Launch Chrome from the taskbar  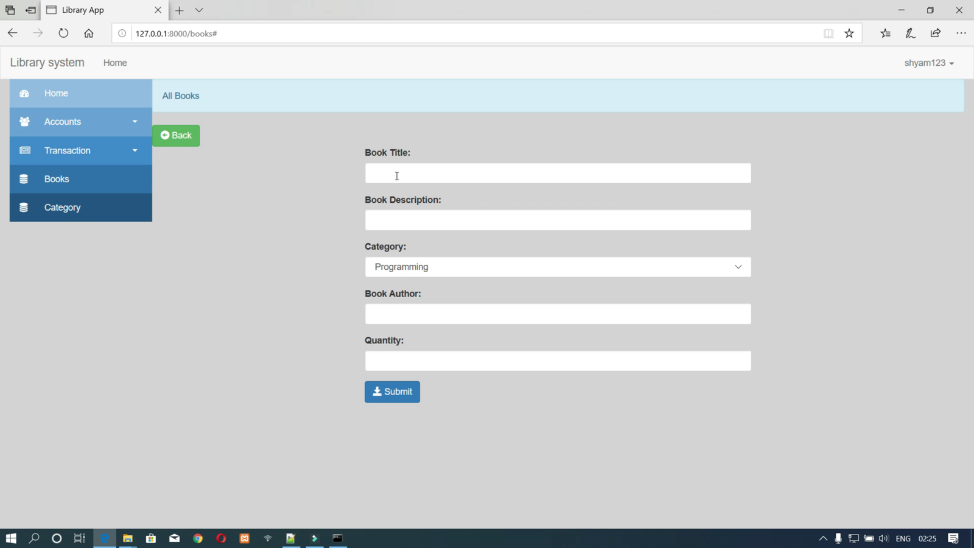(198, 538)
